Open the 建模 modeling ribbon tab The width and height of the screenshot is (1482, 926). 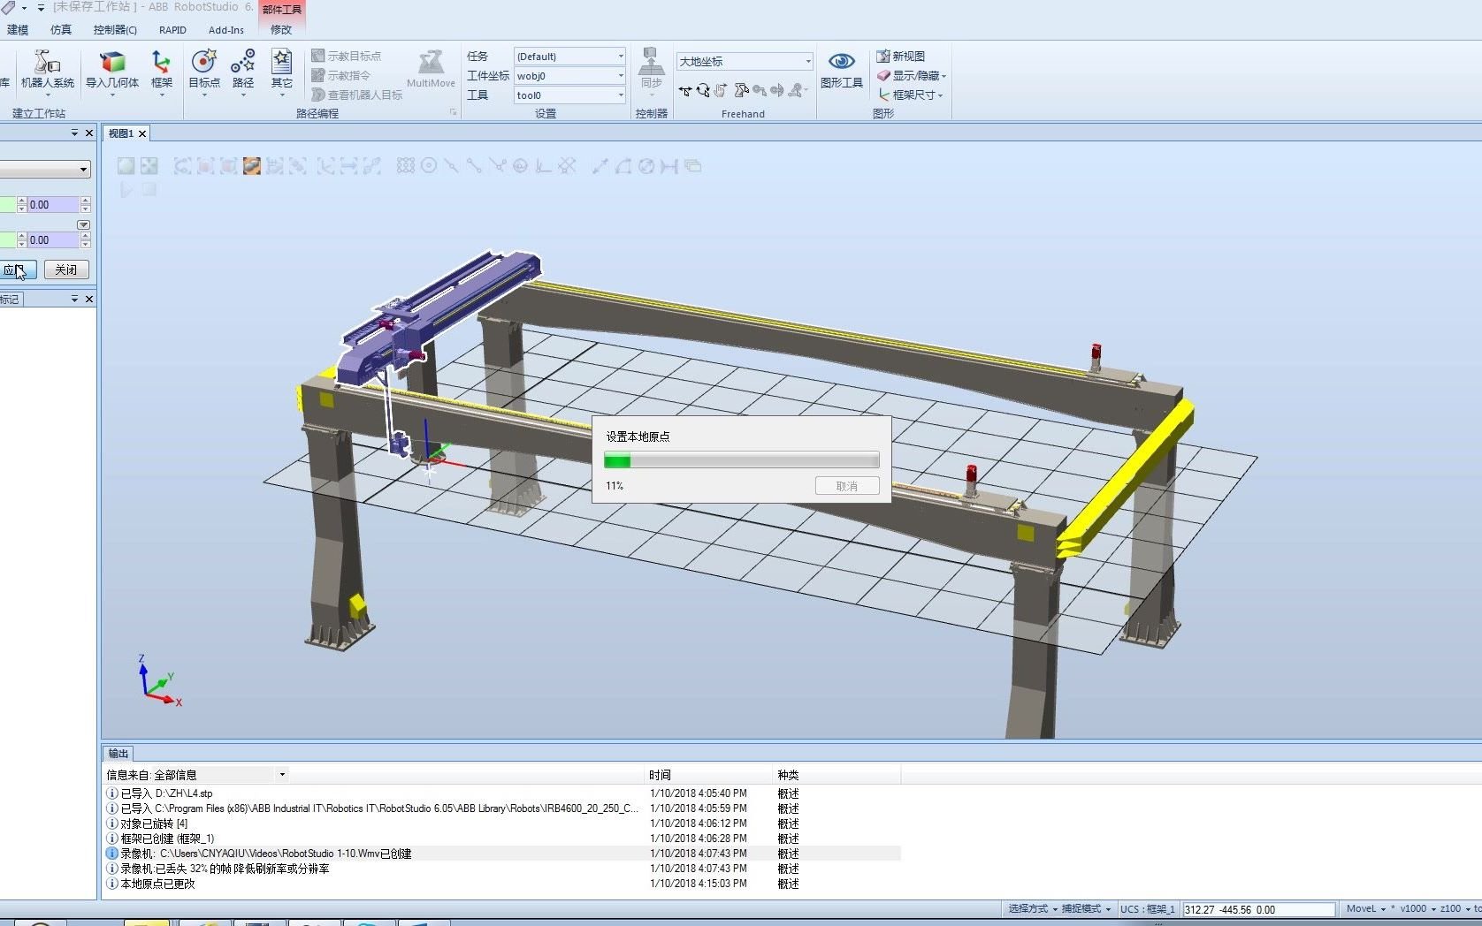pyautogui.click(x=18, y=30)
